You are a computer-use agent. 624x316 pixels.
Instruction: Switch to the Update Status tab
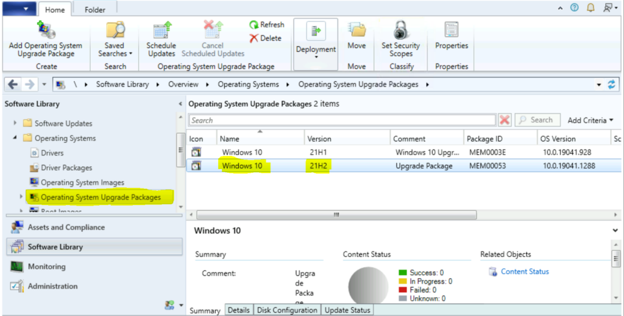(347, 310)
